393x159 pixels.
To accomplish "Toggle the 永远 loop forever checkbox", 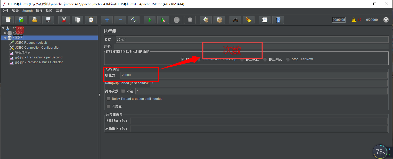I will [123, 91].
